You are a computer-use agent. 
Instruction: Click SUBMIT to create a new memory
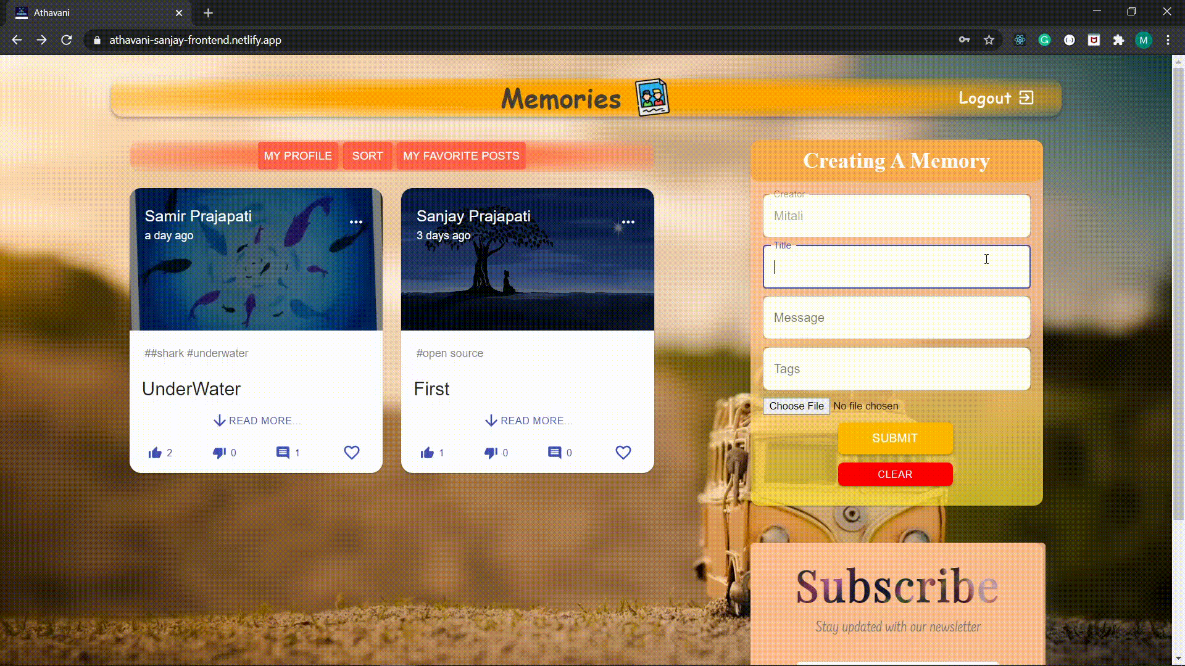pyautogui.click(x=896, y=438)
